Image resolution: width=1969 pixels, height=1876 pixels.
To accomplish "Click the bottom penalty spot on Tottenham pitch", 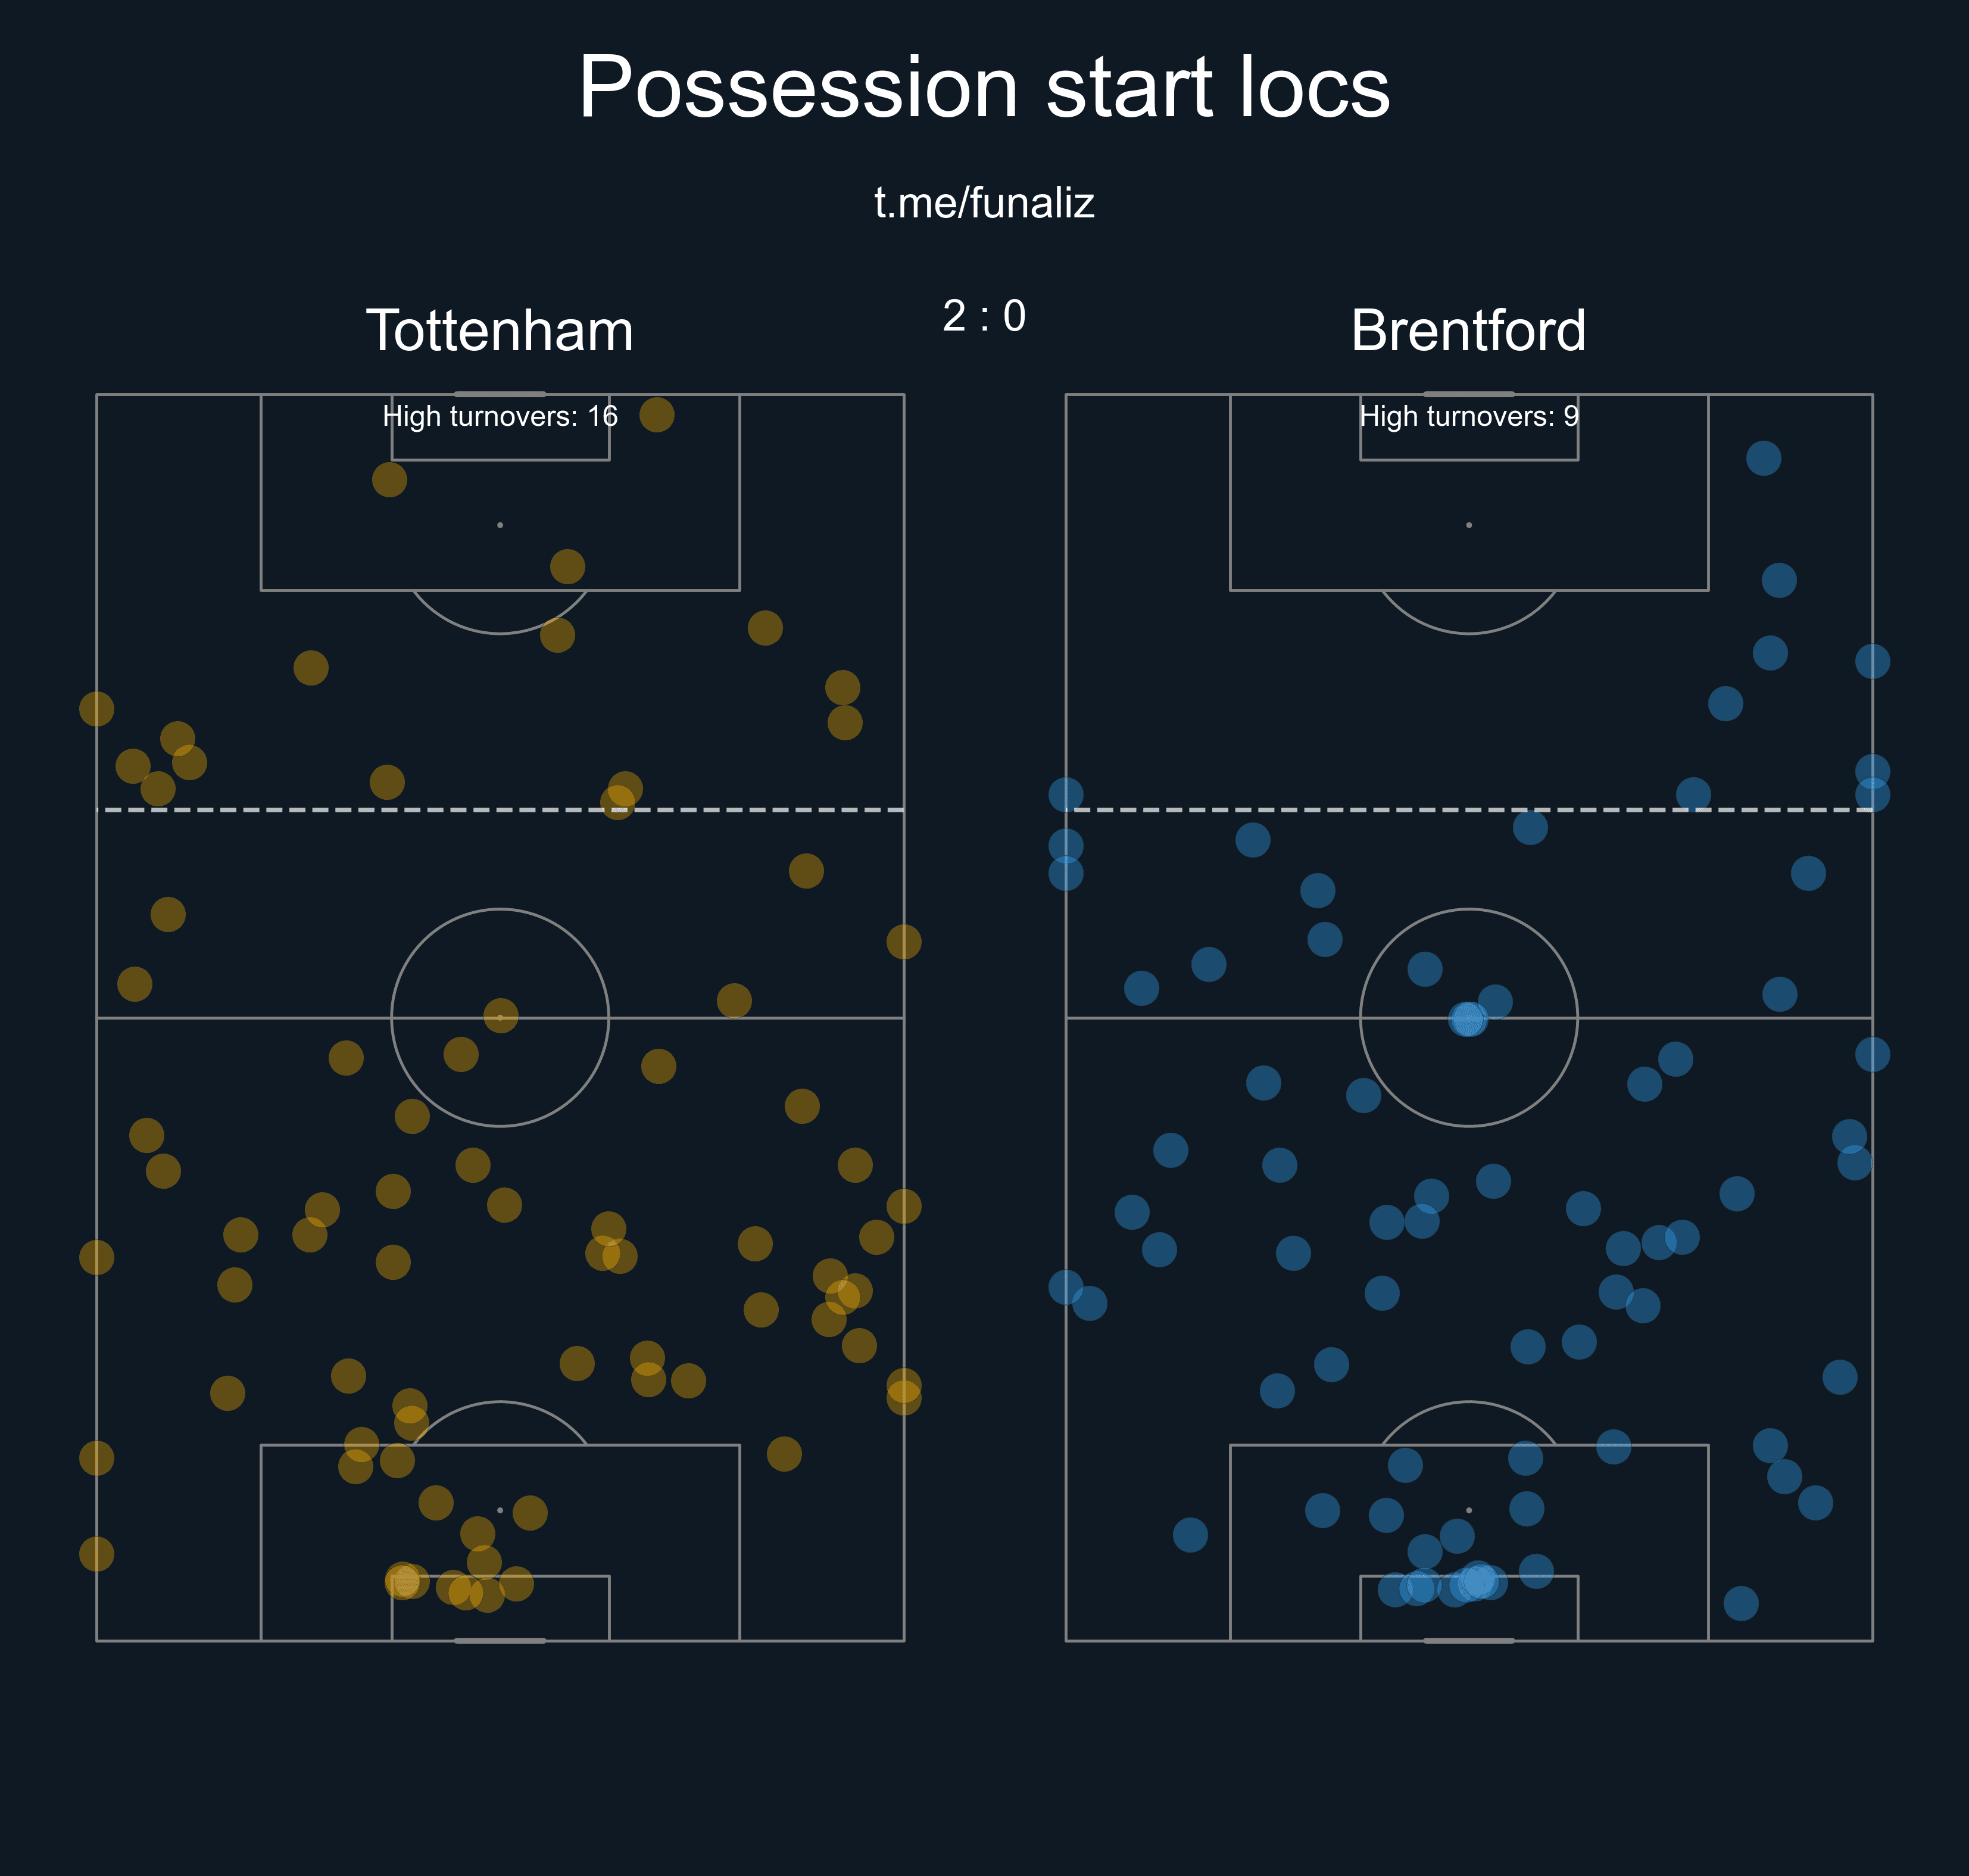I will tap(500, 1510).
